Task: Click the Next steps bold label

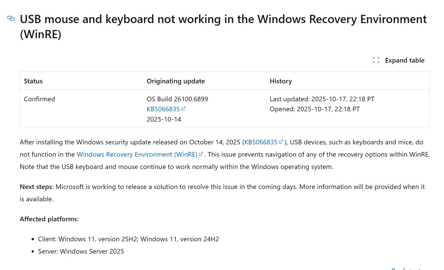Action: (x=36, y=187)
